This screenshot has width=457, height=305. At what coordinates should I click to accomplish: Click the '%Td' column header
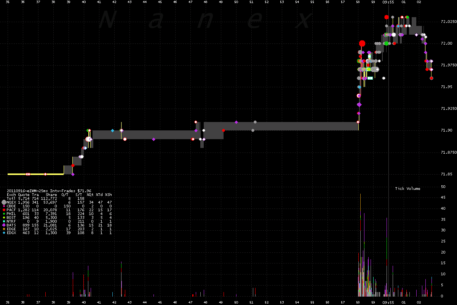(99, 194)
